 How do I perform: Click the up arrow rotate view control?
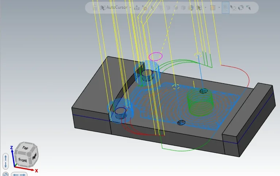point(5,157)
